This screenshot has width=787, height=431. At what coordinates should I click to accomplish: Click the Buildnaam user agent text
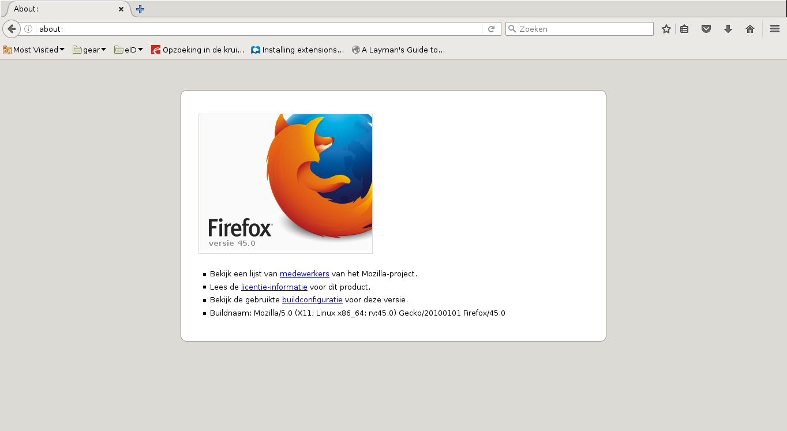click(x=358, y=313)
